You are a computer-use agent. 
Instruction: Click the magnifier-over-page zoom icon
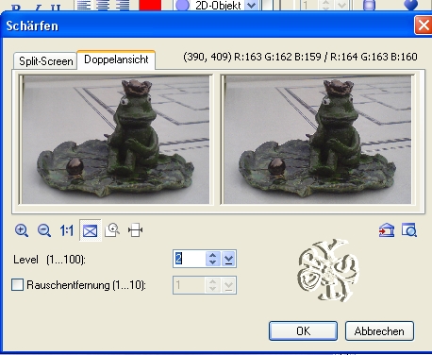click(x=112, y=230)
